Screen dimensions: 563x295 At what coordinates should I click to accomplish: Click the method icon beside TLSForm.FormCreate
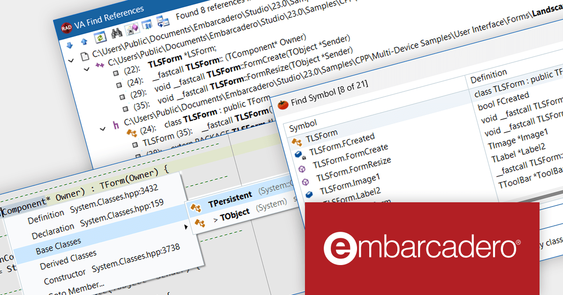[x=303, y=168]
